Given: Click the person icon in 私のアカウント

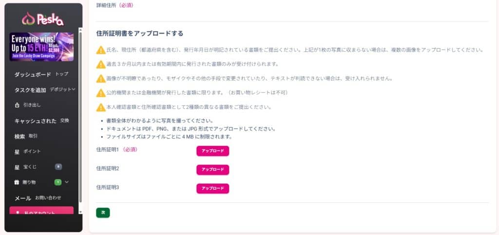Looking at the screenshot, I should point(18,213).
